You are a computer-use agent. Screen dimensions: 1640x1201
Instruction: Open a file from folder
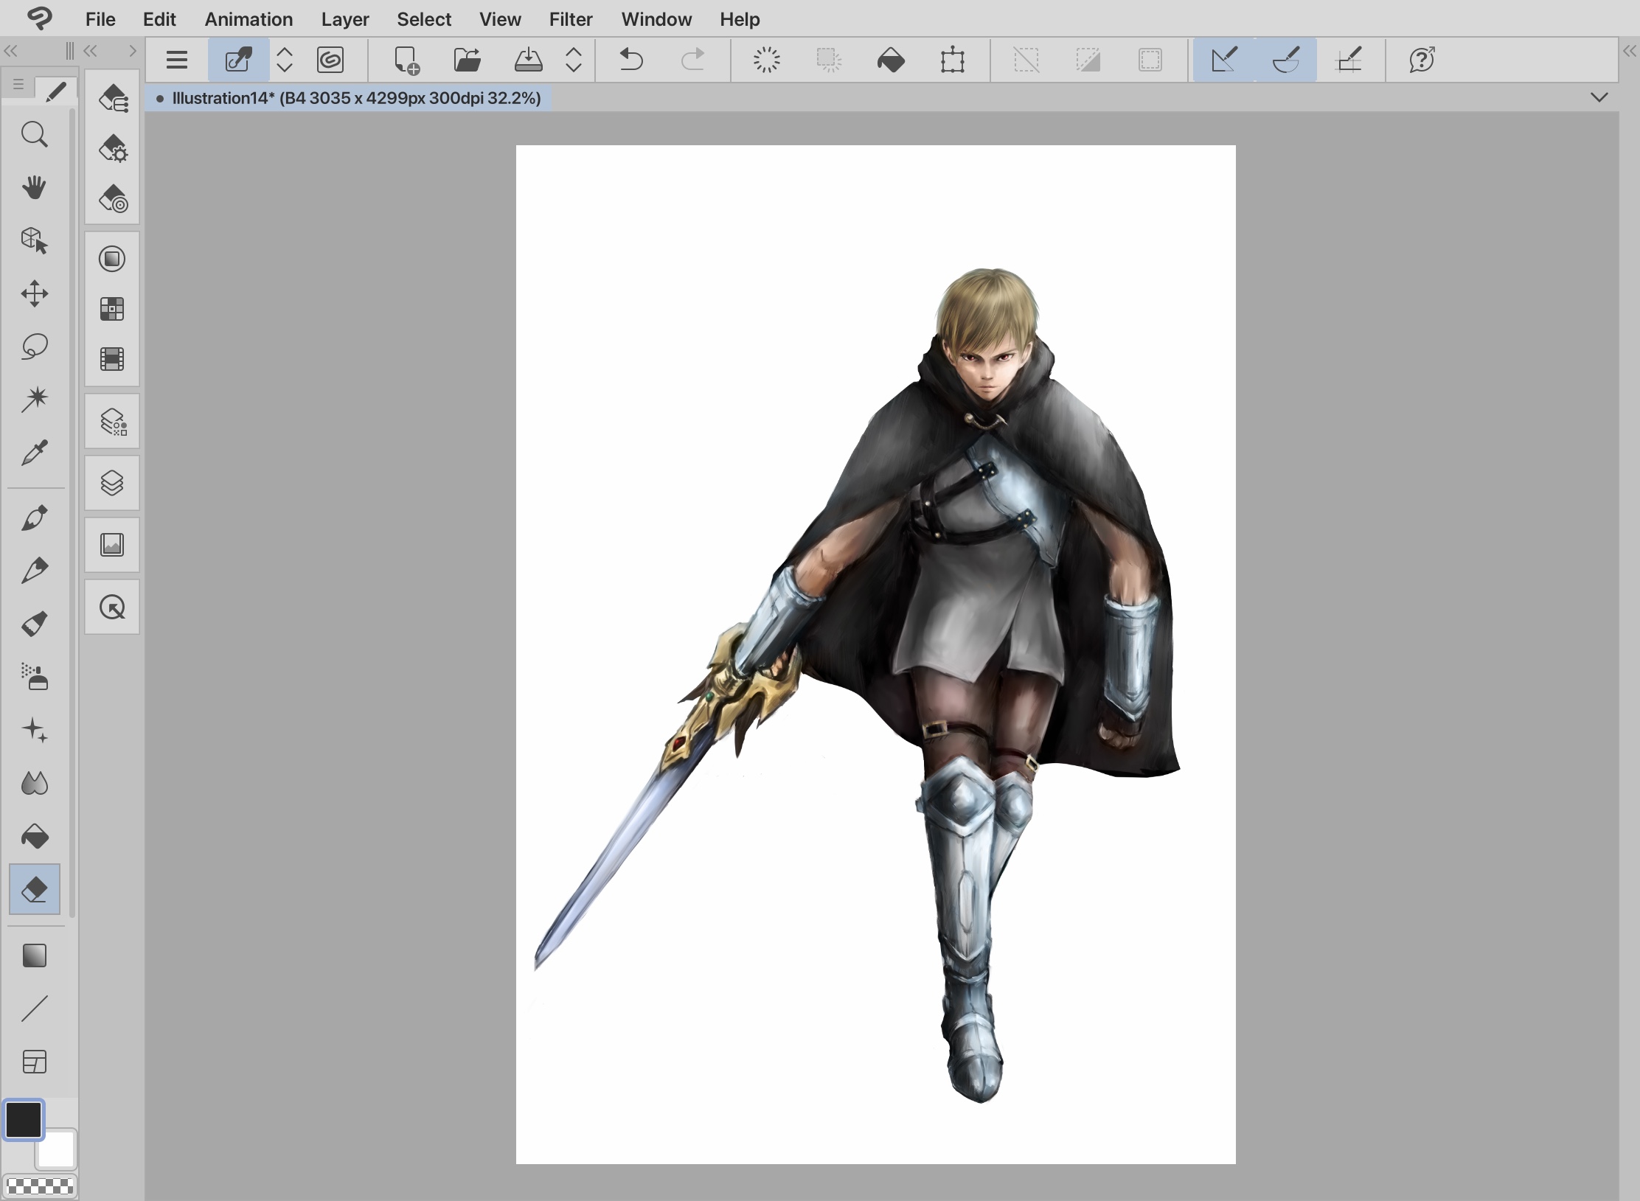(x=468, y=60)
